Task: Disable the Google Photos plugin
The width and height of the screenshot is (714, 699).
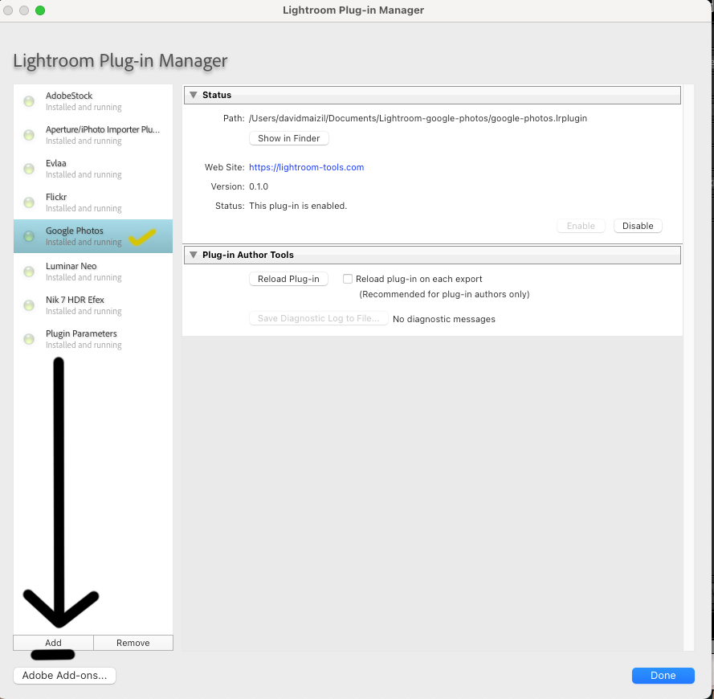Action: pos(637,226)
